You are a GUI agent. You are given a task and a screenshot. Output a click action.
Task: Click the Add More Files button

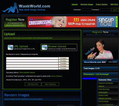(x=33, y=84)
